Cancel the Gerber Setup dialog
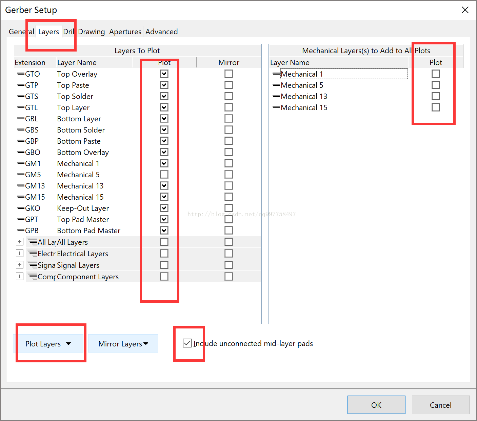477x421 pixels. (441, 405)
